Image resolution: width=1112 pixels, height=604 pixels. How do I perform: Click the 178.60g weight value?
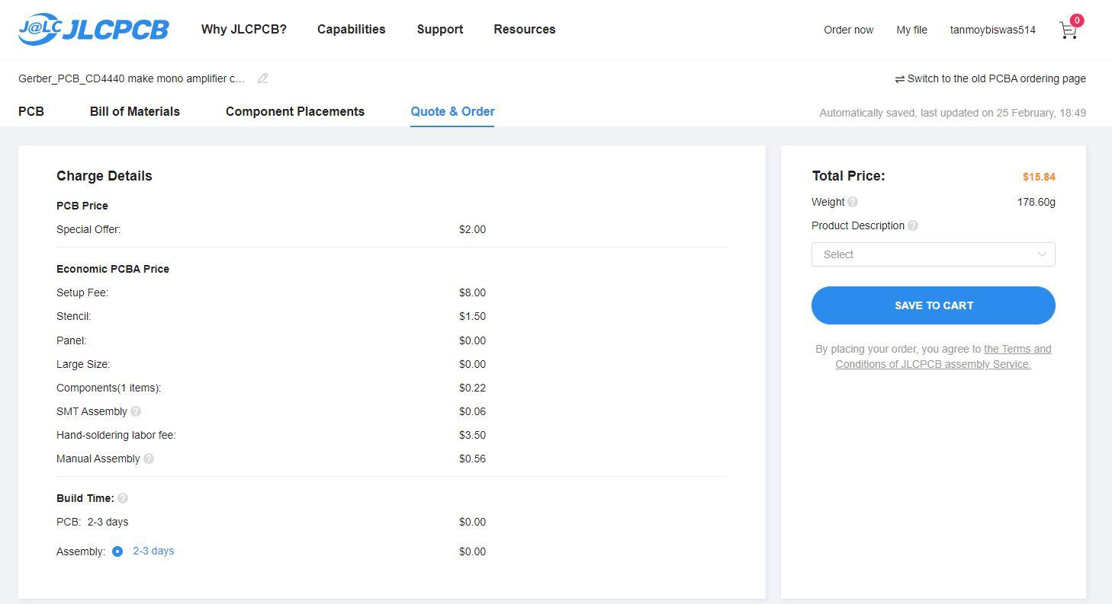point(1036,202)
